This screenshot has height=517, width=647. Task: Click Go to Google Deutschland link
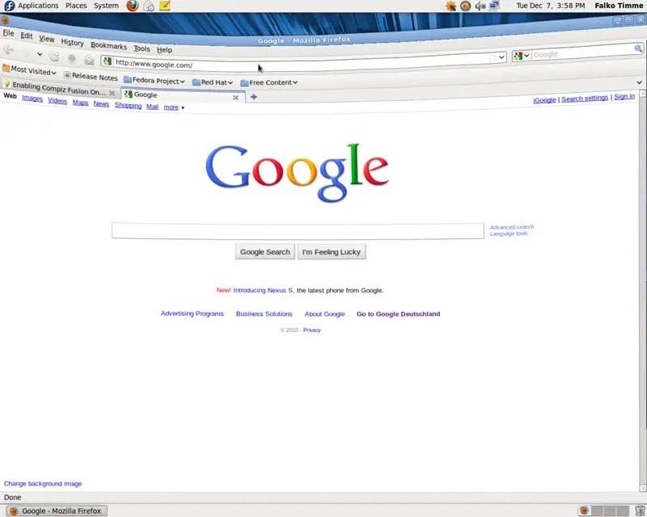398,313
